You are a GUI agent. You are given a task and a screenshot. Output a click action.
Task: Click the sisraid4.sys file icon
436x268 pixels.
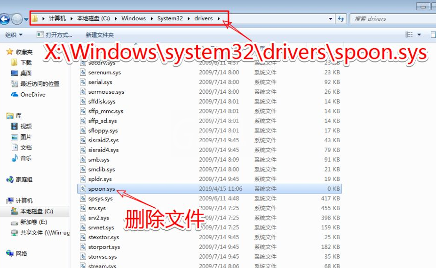(83, 150)
